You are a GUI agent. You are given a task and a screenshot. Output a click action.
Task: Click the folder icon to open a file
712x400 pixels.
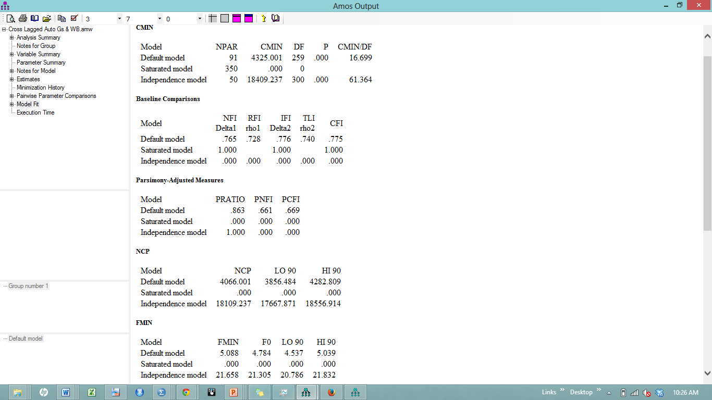46,19
